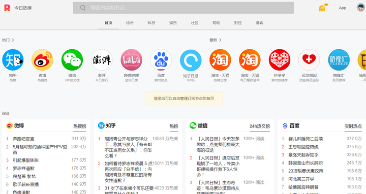Switch to the 娱乐 tab
The height and width of the screenshot is (194, 366).
point(173,23)
